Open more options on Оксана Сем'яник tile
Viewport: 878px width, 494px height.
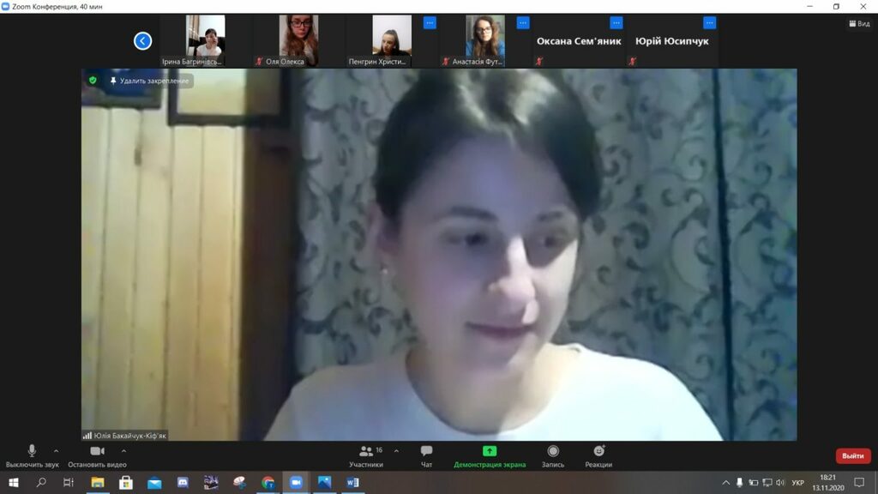pyautogui.click(x=616, y=23)
